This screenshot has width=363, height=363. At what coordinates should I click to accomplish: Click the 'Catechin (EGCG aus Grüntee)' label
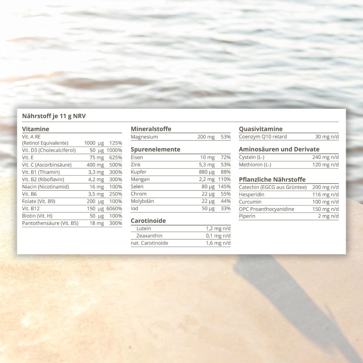pos(273,187)
